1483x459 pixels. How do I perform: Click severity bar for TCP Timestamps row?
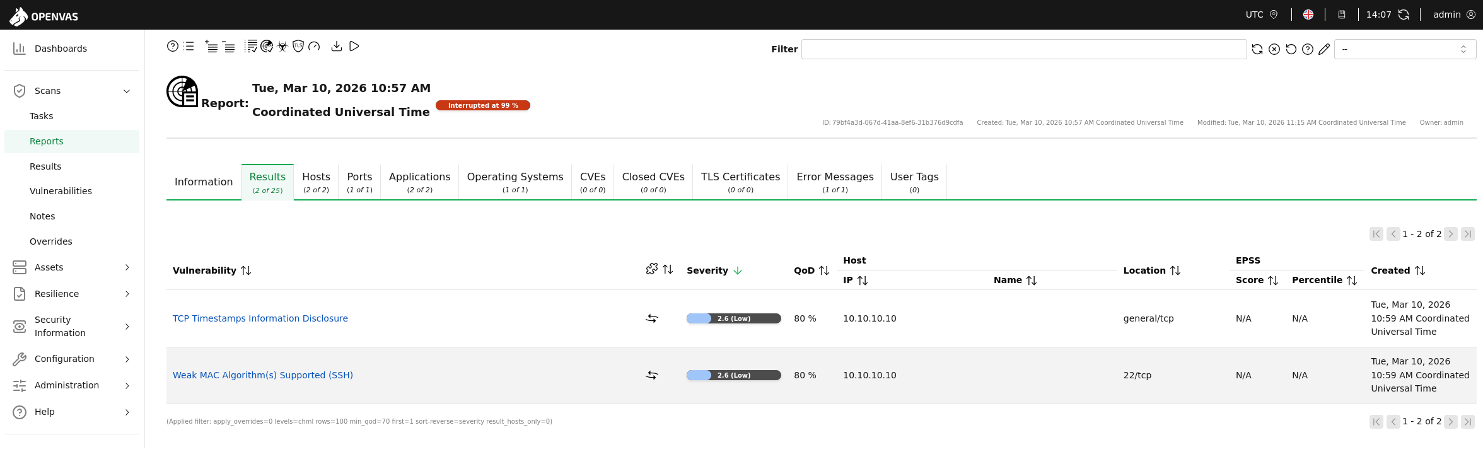pyautogui.click(x=734, y=318)
